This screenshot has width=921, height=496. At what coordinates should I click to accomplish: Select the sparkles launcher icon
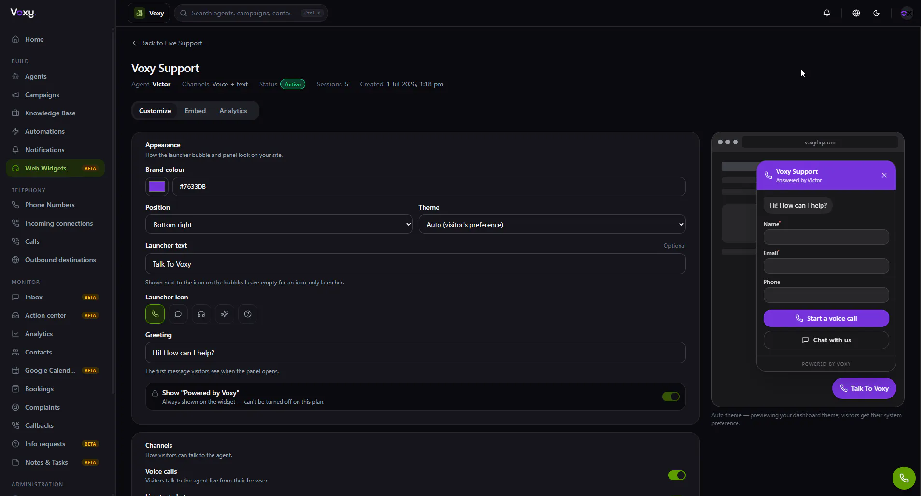tap(225, 314)
